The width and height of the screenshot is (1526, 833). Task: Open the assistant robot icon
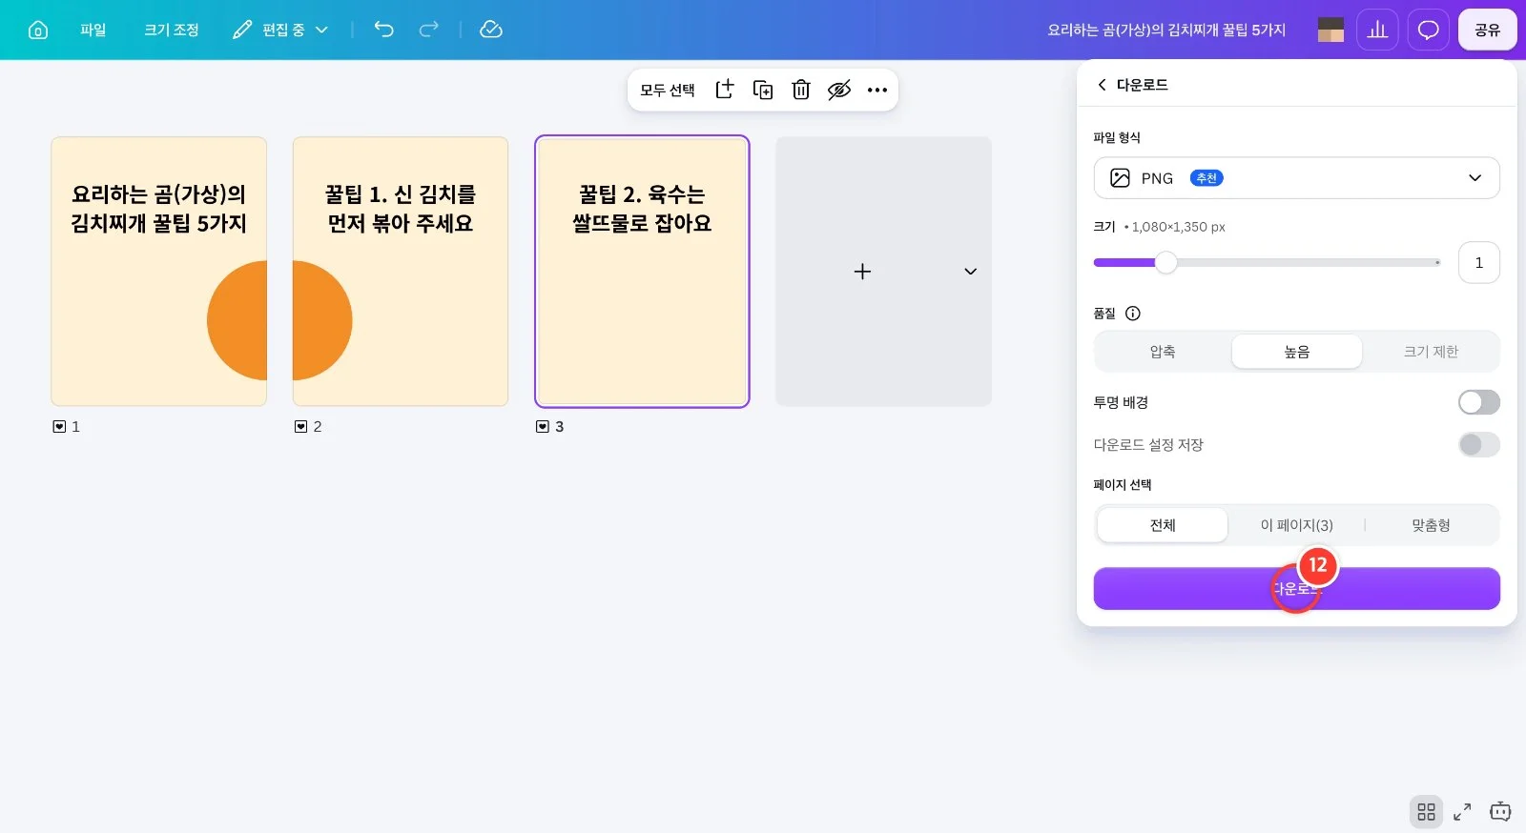[x=1500, y=812]
